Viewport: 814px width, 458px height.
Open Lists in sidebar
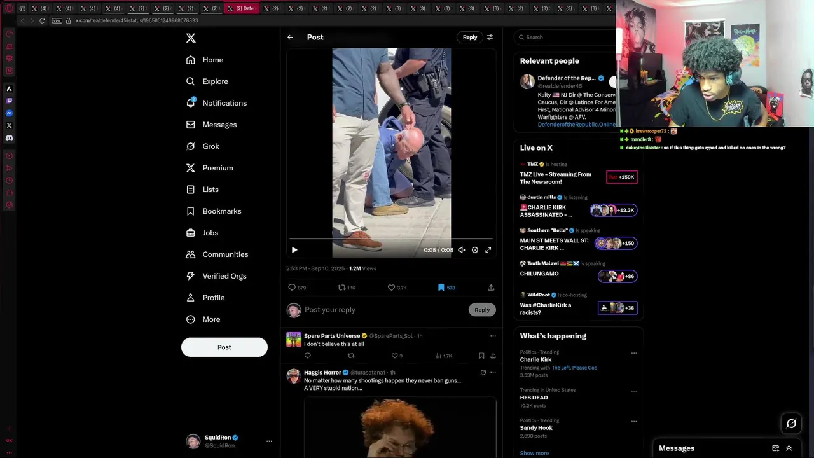[x=202, y=190]
